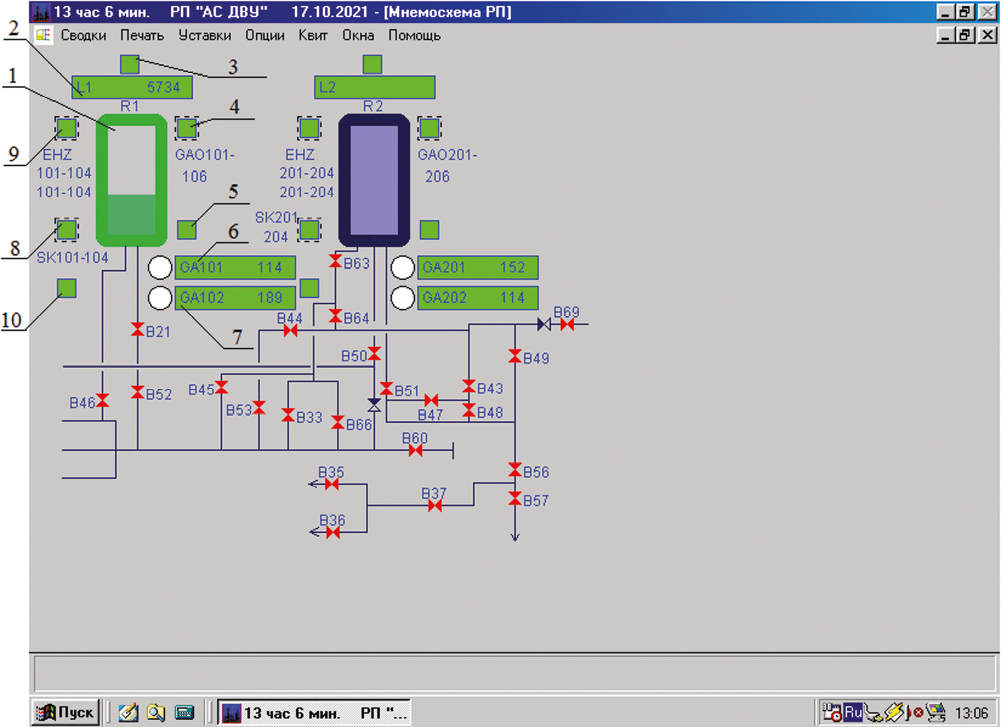Click the РП taskbar application button

(x=315, y=713)
